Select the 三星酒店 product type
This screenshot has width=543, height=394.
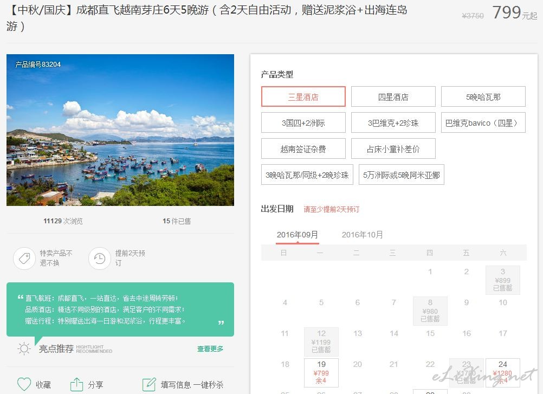(303, 96)
